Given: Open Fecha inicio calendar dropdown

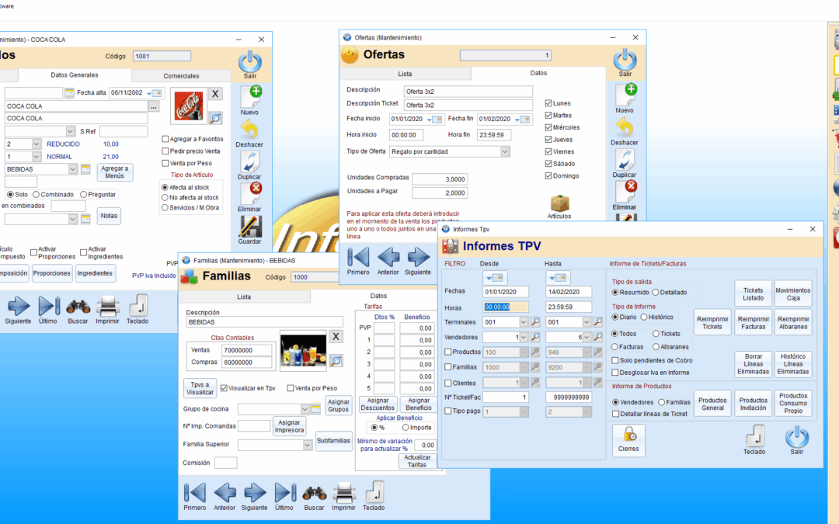Looking at the screenshot, I should point(437,119).
